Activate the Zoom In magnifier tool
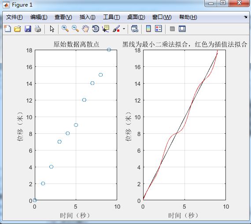This screenshot has width=251, height=224. (x=65, y=29)
